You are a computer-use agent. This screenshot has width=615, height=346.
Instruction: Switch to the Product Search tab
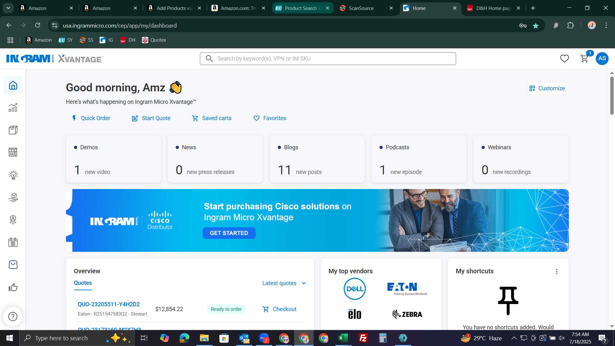click(x=303, y=8)
